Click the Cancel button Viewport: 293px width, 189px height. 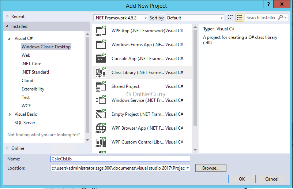271,179
